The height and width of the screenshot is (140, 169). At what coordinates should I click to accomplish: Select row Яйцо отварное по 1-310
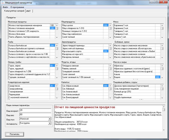point(85,28)
